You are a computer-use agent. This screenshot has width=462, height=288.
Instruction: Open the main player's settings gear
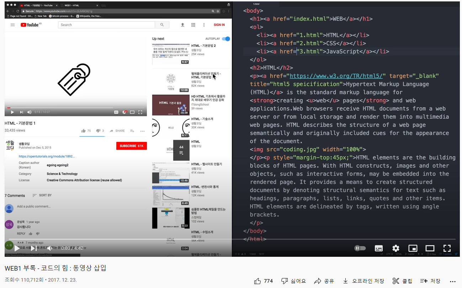click(396, 248)
